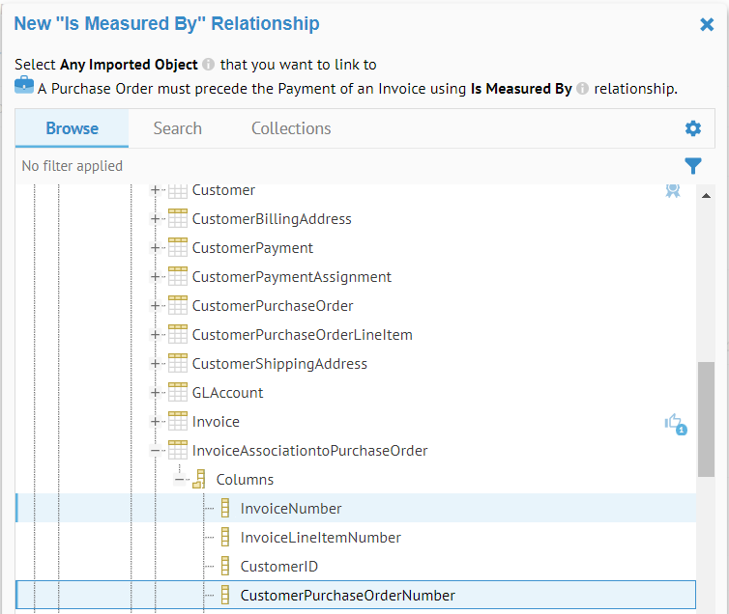729x614 pixels.
Task: Click the briefcase icon before the description
Action: click(x=24, y=88)
